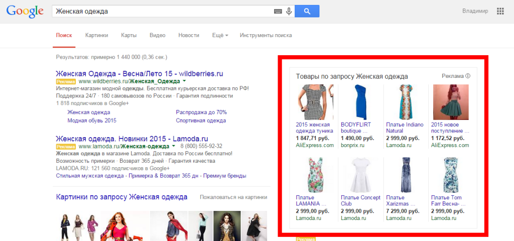Click the long Xarizmas dress image
Viewport: 514px width, 241px height.
(406, 175)
